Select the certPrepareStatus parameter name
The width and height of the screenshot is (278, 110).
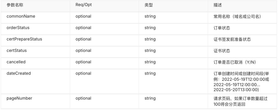24,39
